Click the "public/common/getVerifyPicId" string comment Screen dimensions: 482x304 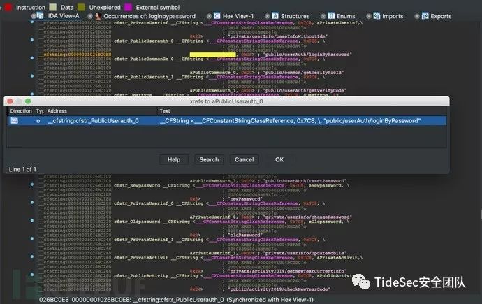click(304, 73)
